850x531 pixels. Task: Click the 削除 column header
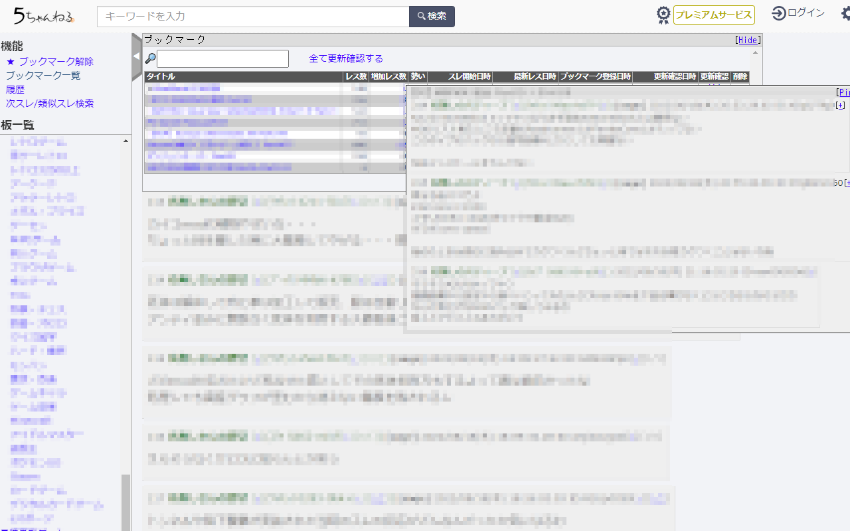coord(740,77)
